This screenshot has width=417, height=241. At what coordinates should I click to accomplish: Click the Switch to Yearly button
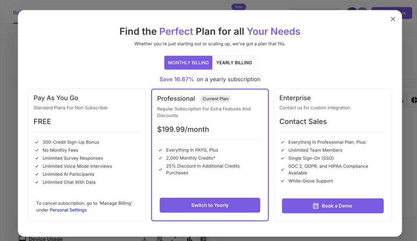[210, 205]
